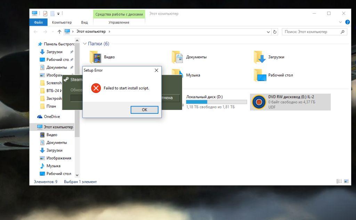Open Customize Quick Access Toolbar dropdown

point(58,14)
